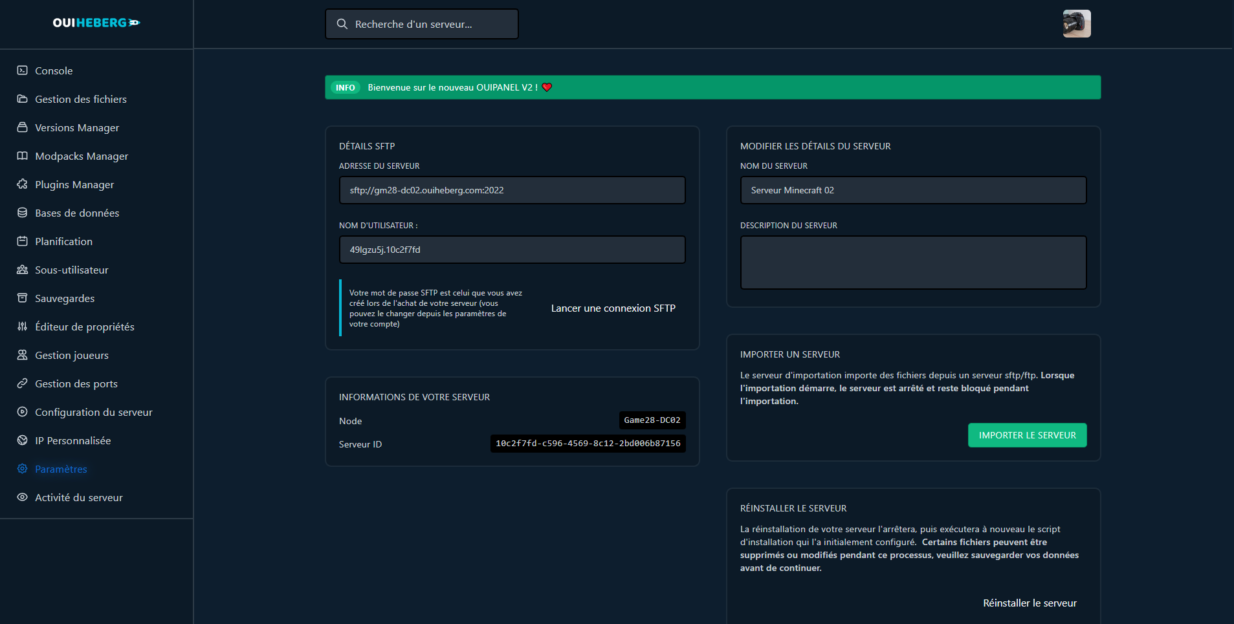Click the globe icon for IP Personnalisée

tap(22, 440)
